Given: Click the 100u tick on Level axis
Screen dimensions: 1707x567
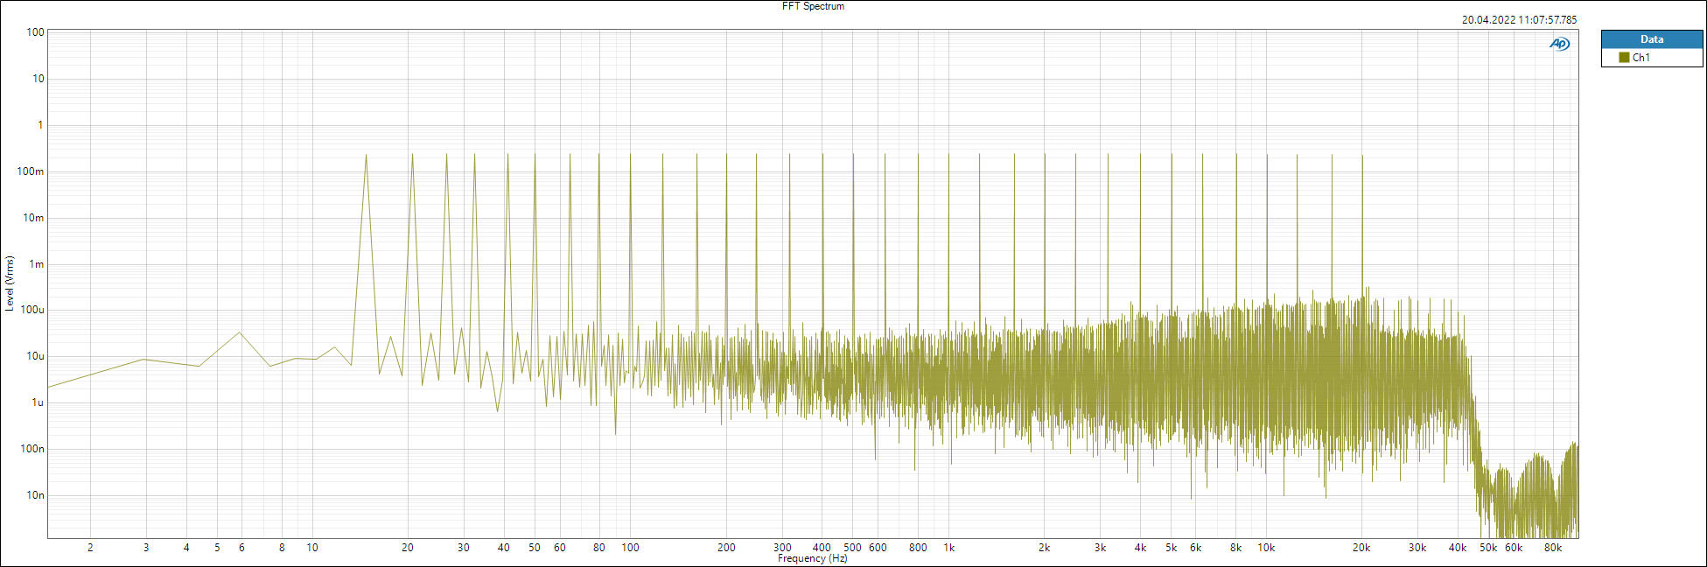Looking at the screenshot, I should click(32, 310).
